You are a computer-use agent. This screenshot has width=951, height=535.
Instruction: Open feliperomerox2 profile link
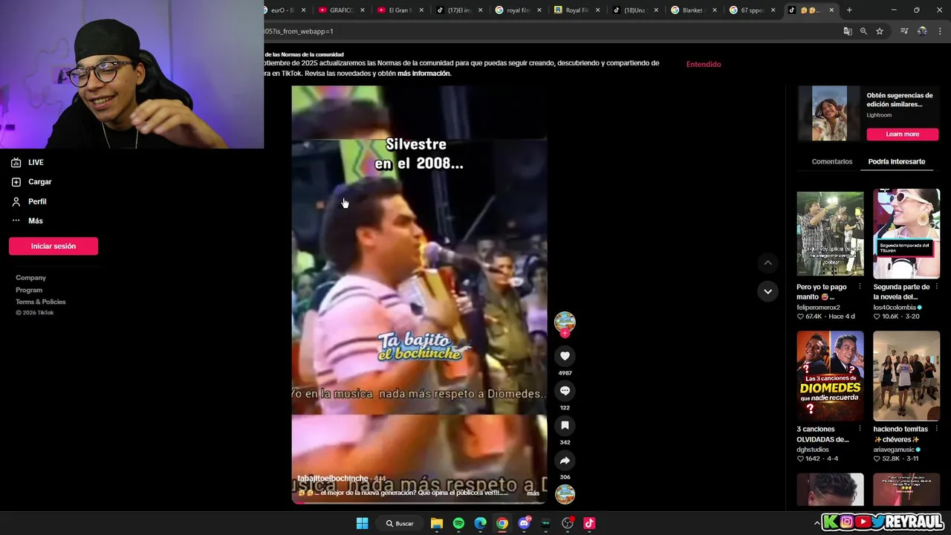[x=818, y=307]
